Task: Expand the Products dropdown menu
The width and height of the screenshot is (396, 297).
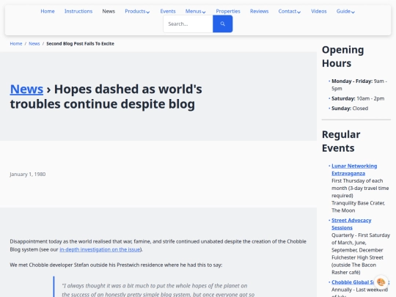Action: 137,11
